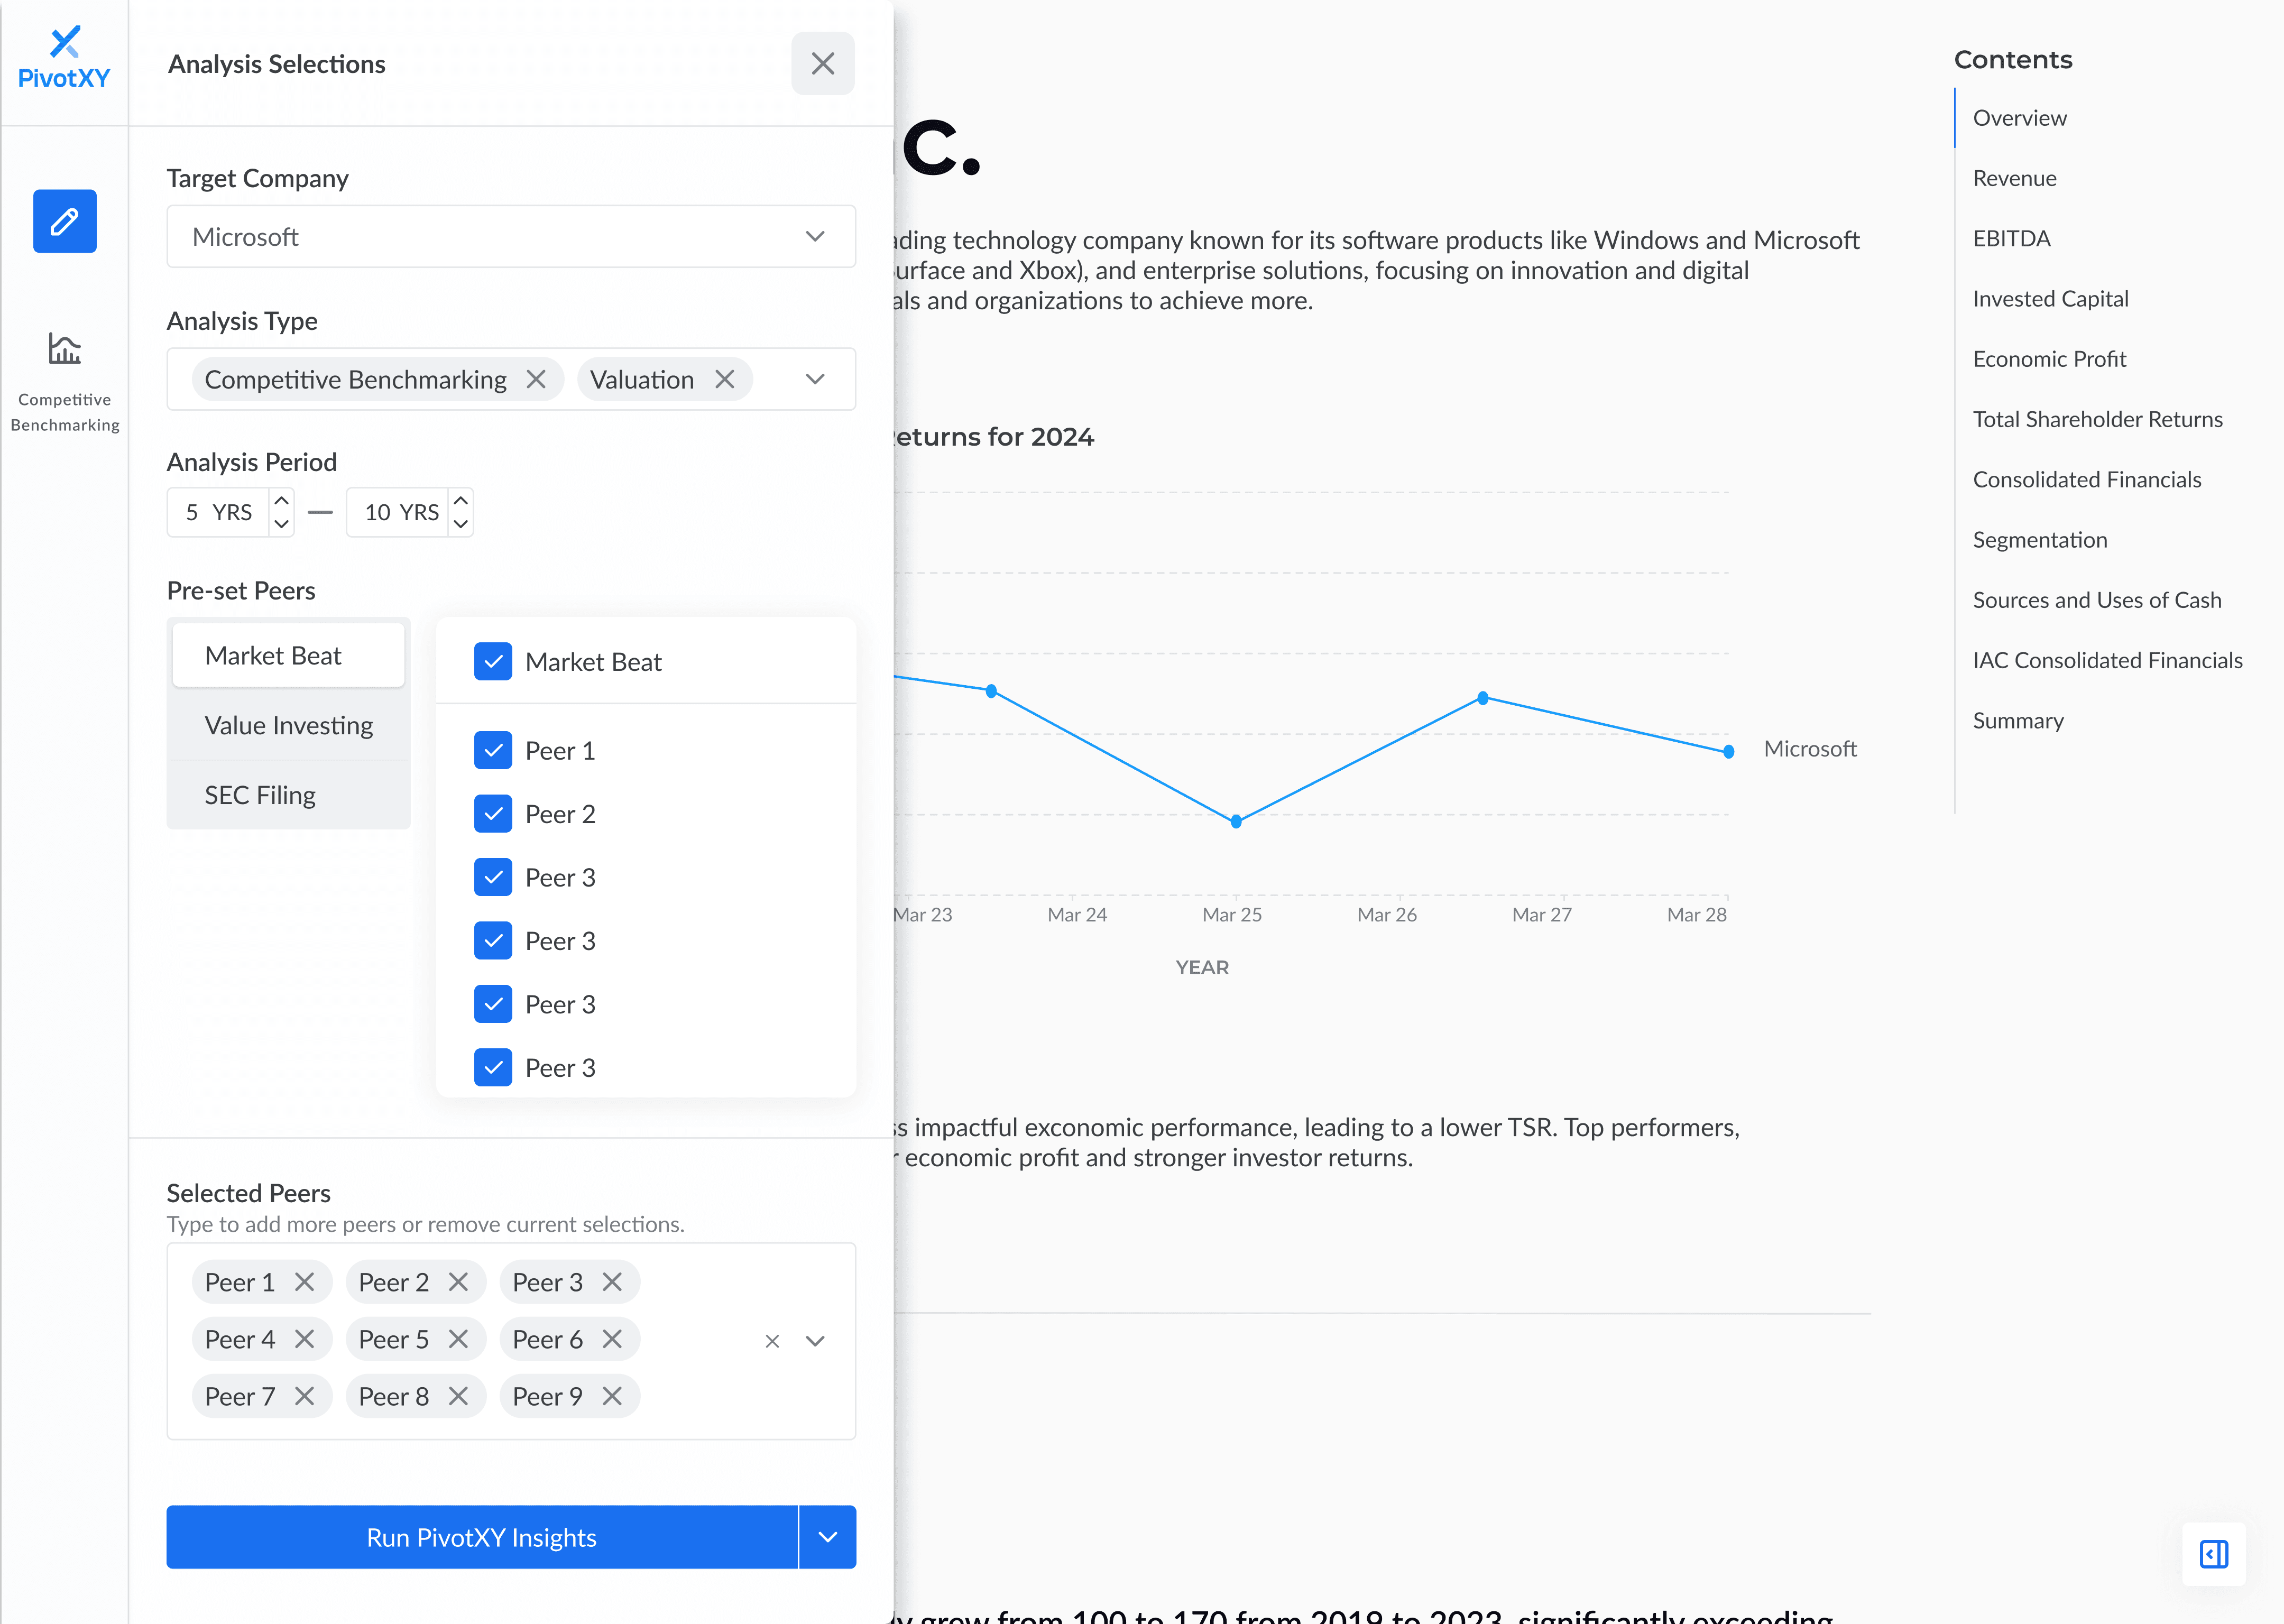2284x1624 pixels.
Task: Uncheck the Market Beat checkbox
Action: pyautogui.click(x=493, y=661)
